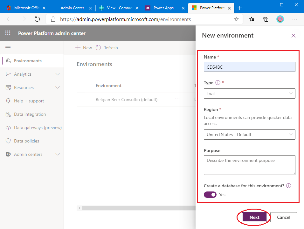Close the Power Platform tab
The height and width of the screenshot is (229, 304).
click(x=229, y=8)
